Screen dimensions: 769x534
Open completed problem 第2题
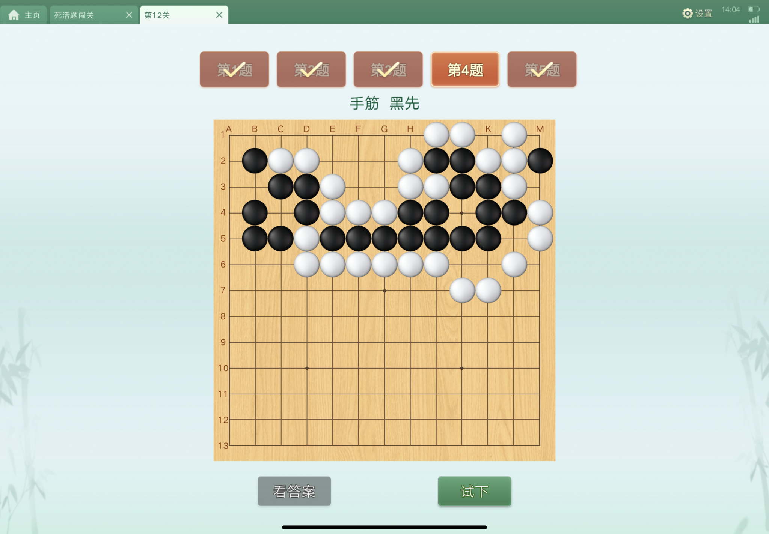coord(311,69)
